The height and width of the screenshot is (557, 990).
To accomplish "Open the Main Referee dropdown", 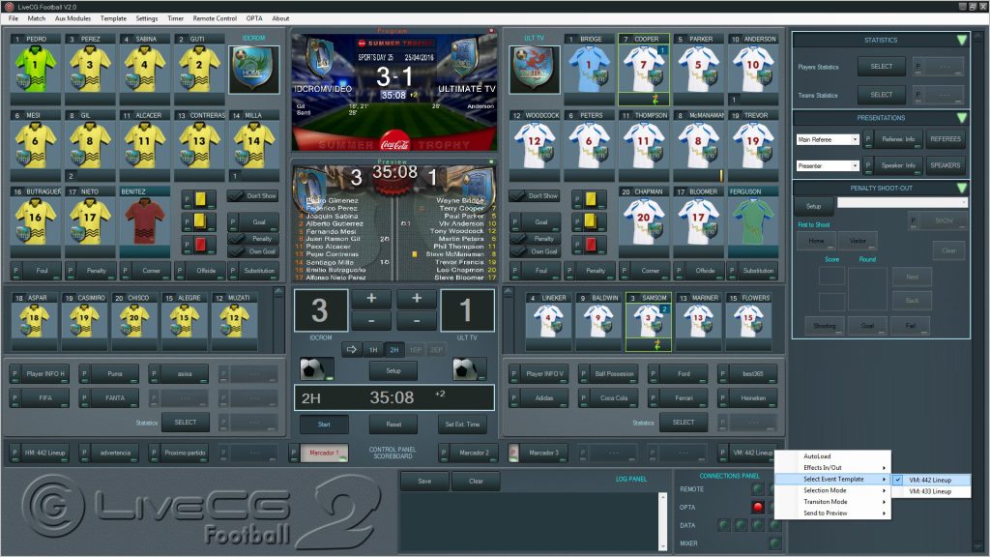I will pyautogui.click(x=828, y=139).
